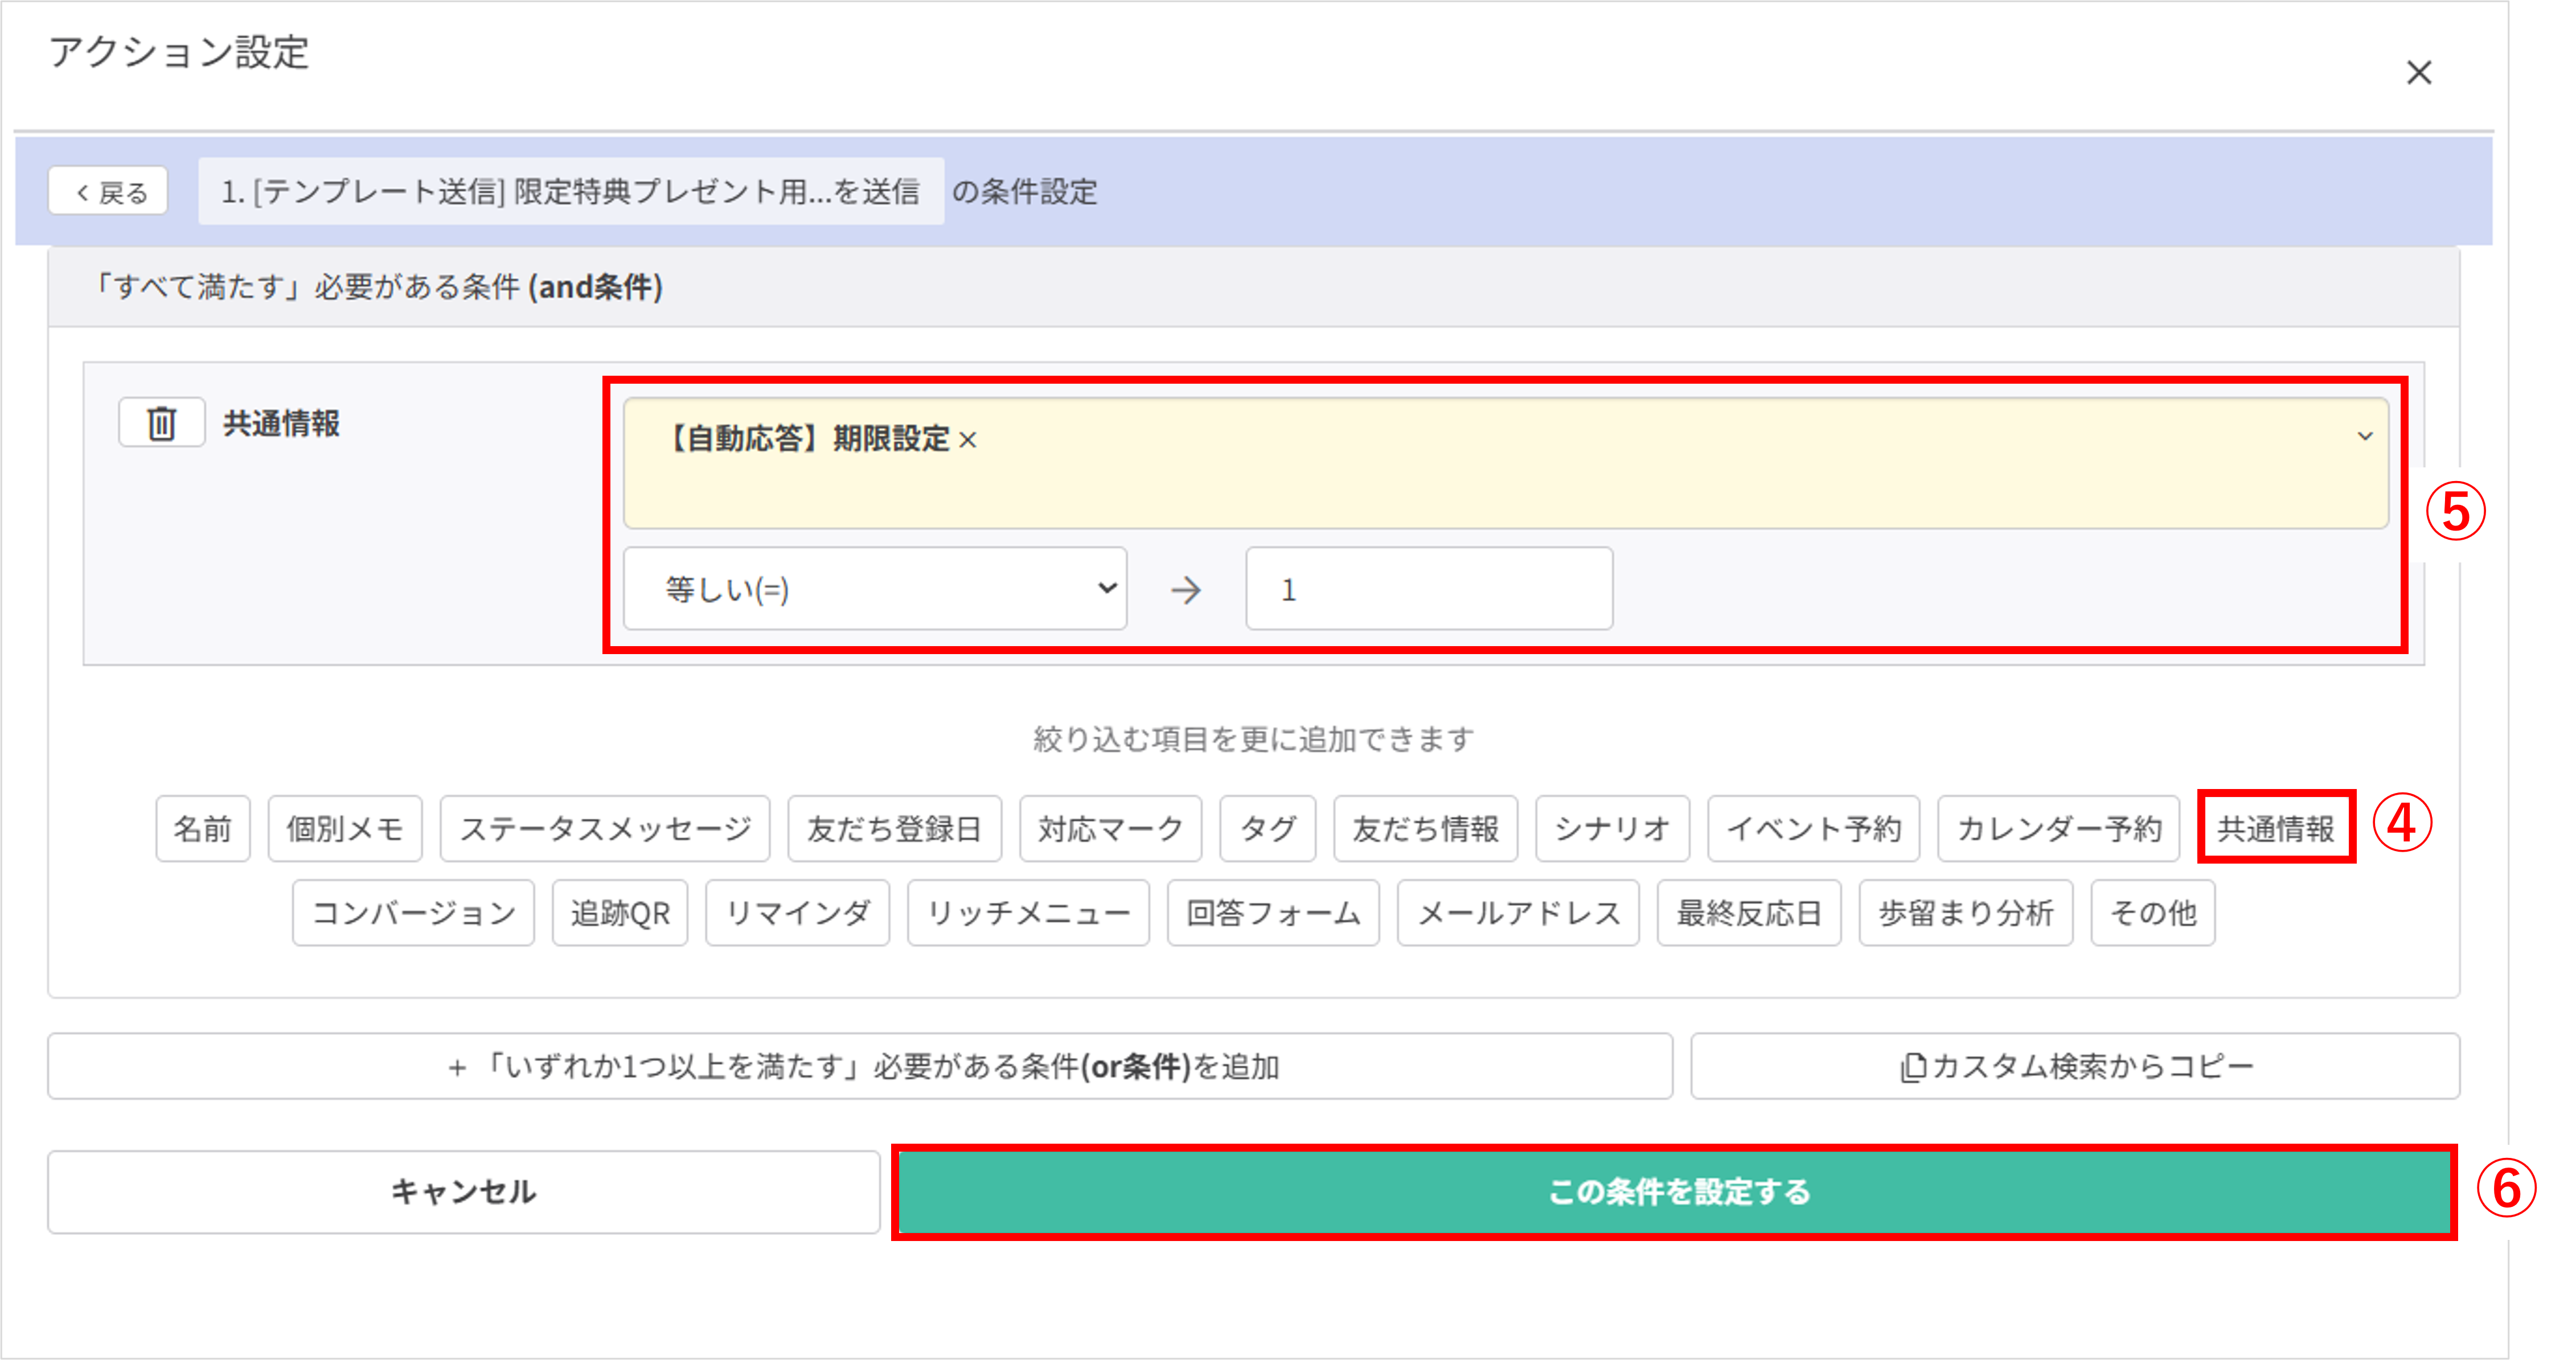2576x1360 pixels.
Task: Add the 共通情報 filter highlighted as ④
Action: click(2275, 828)
